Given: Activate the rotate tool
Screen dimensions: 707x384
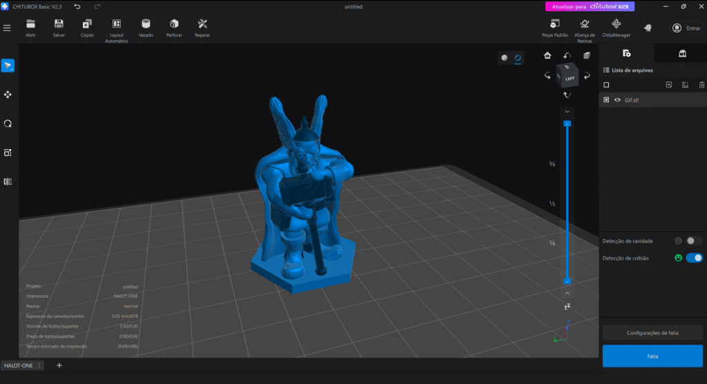Looking at the screenshot, I should pyautogui.click(x=8, y=124).
